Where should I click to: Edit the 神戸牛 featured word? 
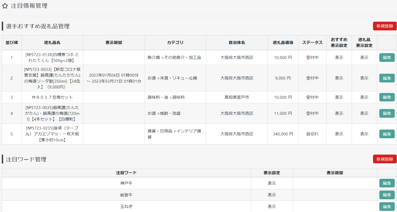point(387,183)
